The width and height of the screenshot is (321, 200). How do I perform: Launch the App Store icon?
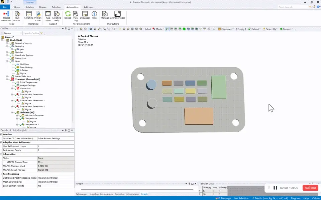[x=48, y=16]
